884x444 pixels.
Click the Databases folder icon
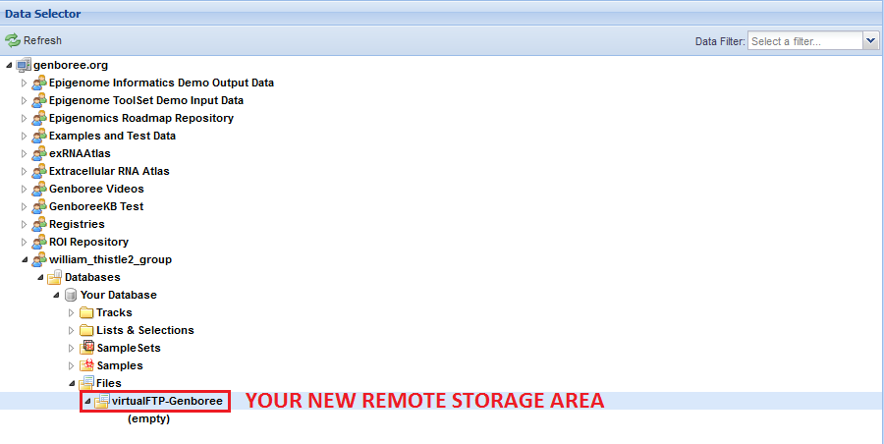pos(55,277)
